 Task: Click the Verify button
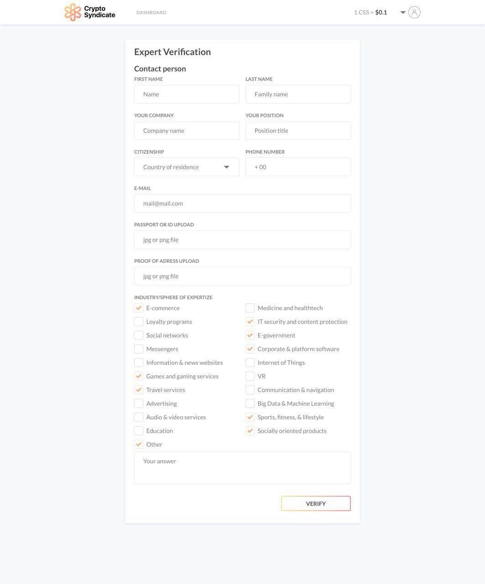click(x=316, y=504)
